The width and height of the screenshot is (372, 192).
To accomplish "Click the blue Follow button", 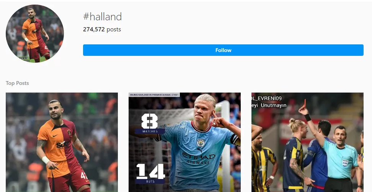I will click(x=223, y=50).
